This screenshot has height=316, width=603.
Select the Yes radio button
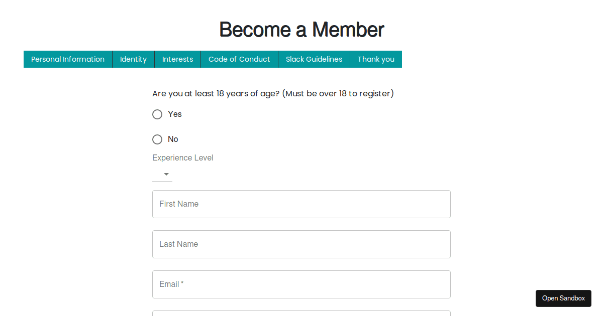[x=157, y=114]
